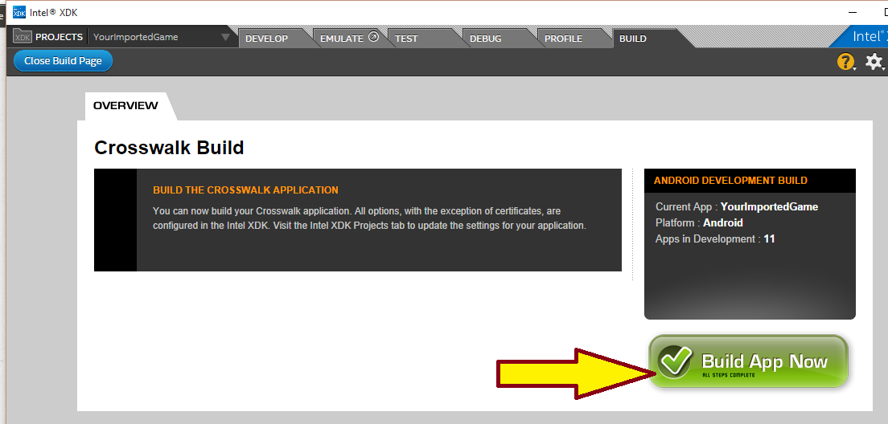Switch to the Develop tab
This screenshot has height=424, width=888.
266,39
